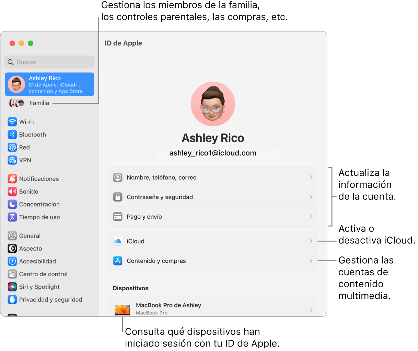Open Nombre, teléfono, correo settings
This screenshot has width=418, height=351.
311,178
